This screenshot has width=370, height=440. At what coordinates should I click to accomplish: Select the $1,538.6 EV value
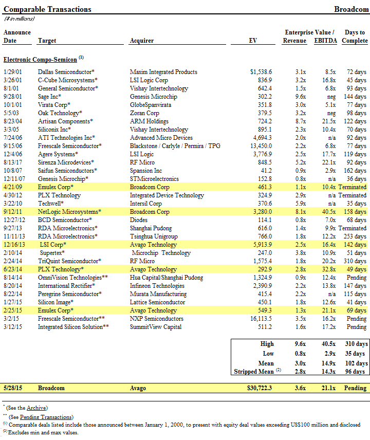261,72
